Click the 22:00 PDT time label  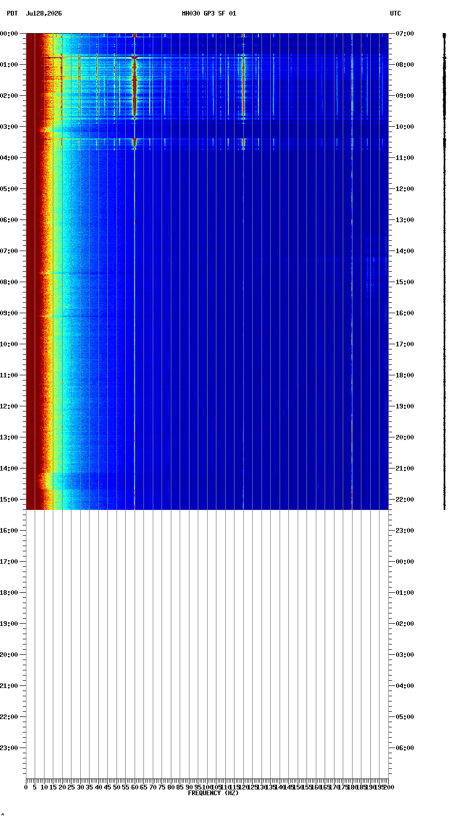[9, 717]
